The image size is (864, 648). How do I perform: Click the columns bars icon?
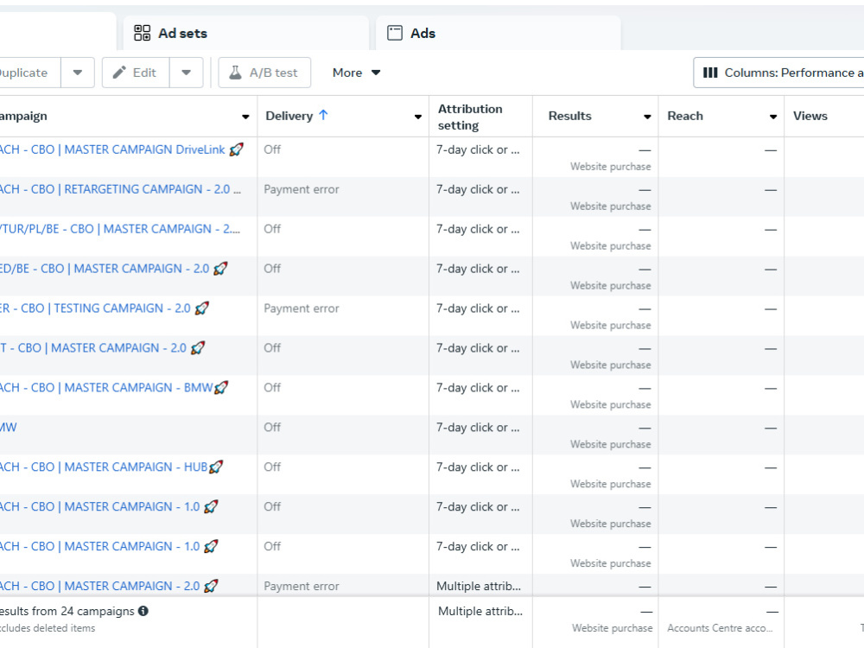[710, 73]
